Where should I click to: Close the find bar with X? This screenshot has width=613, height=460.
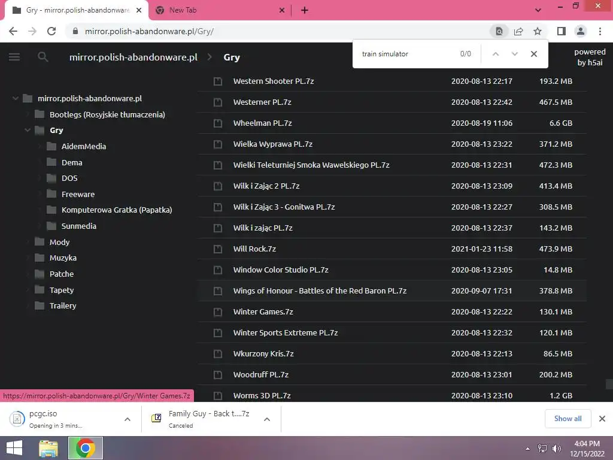[x=534, y=54]
